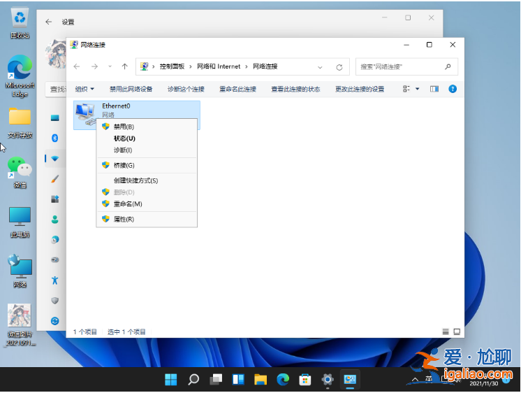Go up one folder level

[124, 66]
